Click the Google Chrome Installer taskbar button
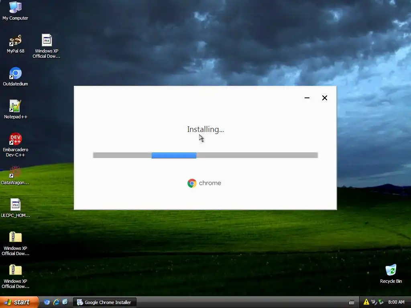 [105, 302]
